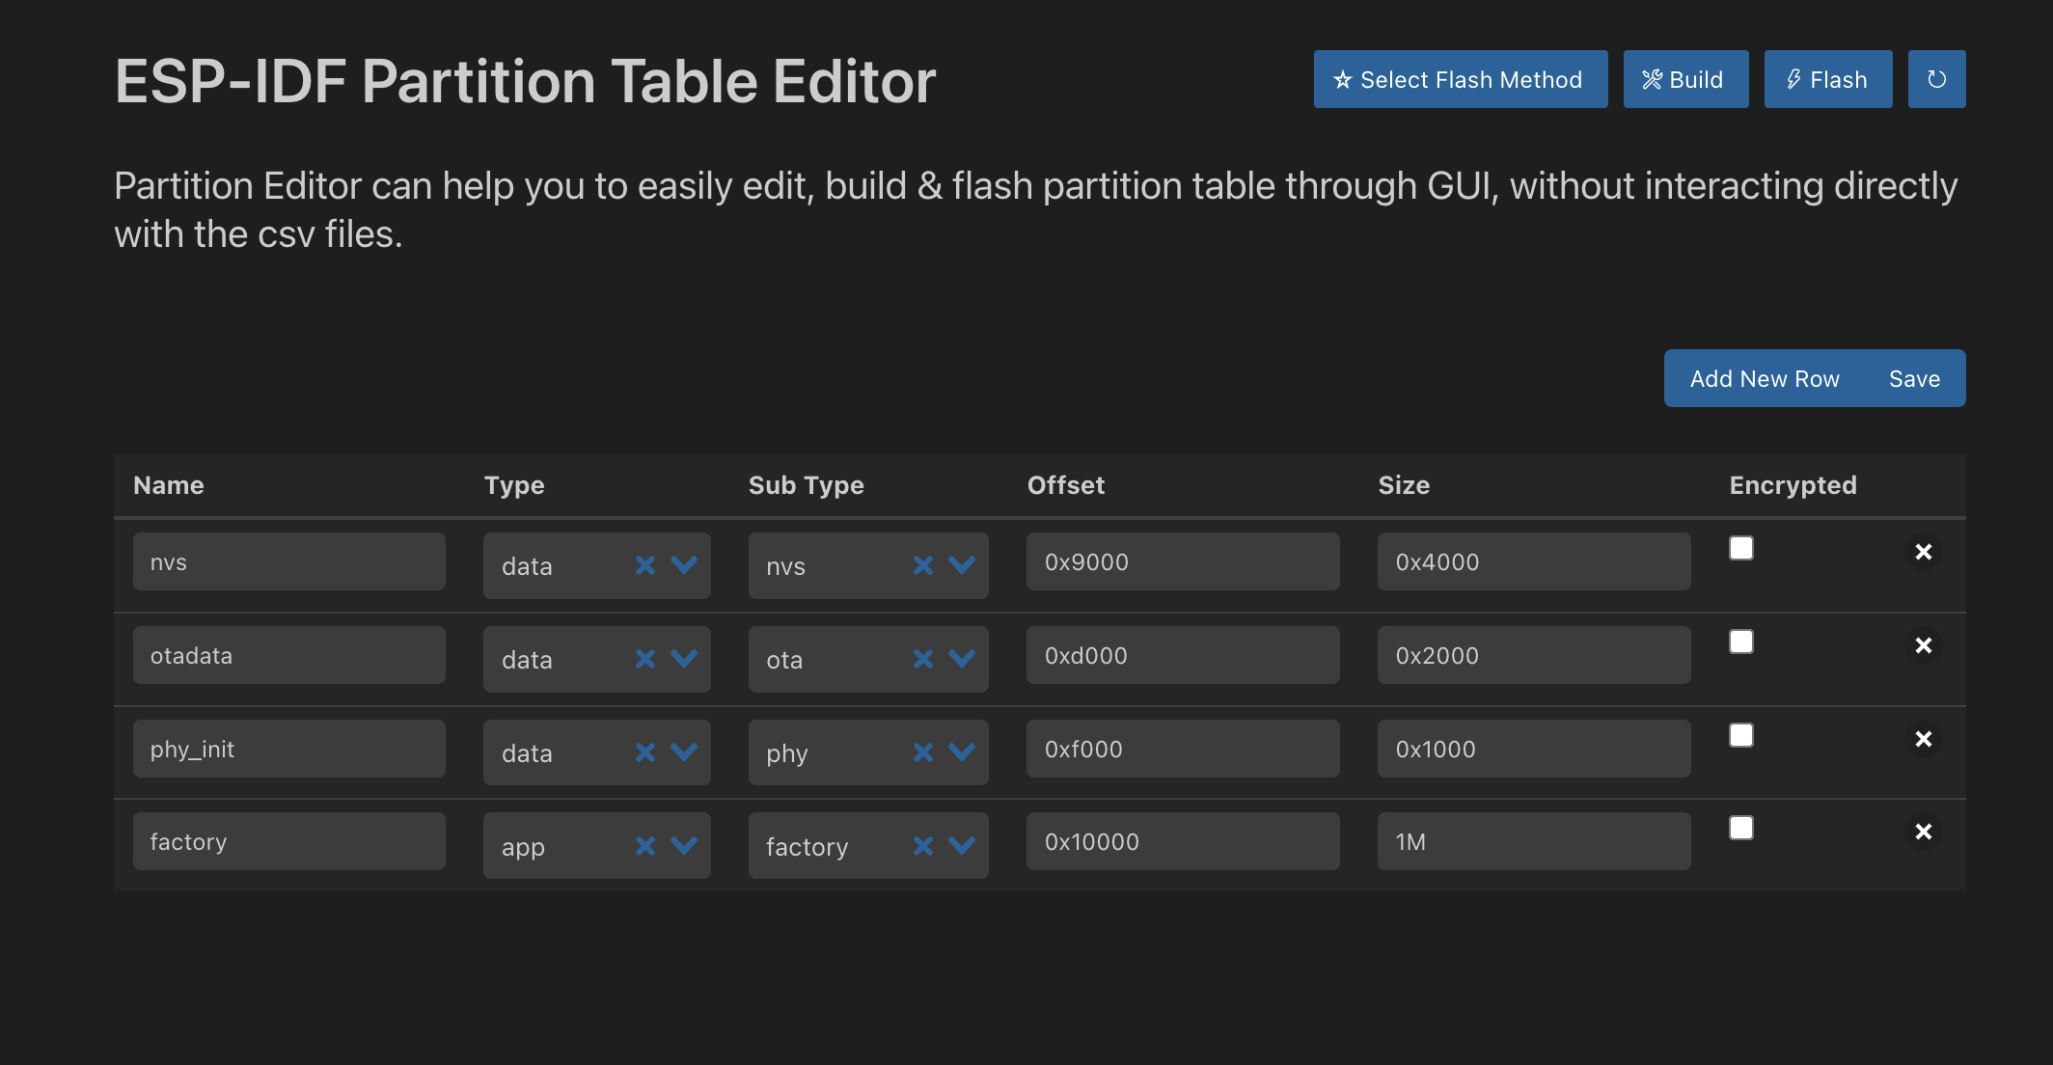Screen dimensions: 2053x1065
Task: Enable Encrypted for nvs partition
Action: click(1741, 548)
